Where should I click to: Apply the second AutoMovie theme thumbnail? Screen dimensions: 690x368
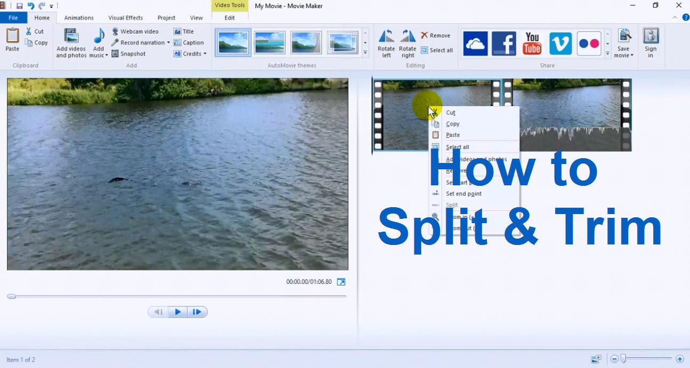click(x=269, y=43)
